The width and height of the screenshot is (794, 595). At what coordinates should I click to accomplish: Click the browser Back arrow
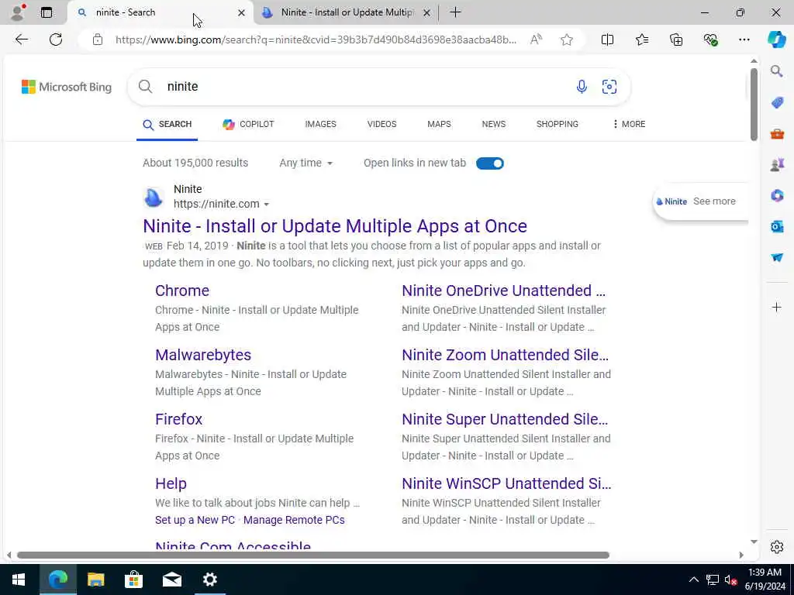[x=21, y=40]
